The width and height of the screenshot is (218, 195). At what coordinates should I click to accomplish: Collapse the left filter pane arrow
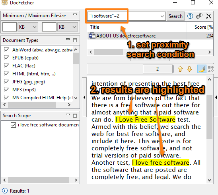coord(84,97)
